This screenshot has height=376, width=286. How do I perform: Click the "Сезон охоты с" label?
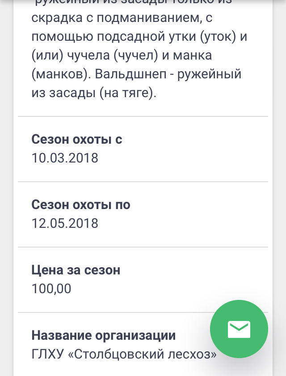coord(77,140)
